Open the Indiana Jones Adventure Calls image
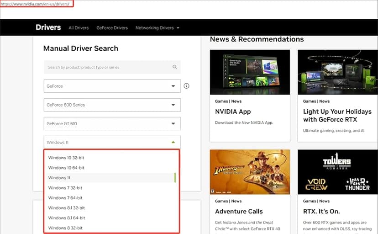The width and height of the screenshot is (378, 234). (250, 172)
